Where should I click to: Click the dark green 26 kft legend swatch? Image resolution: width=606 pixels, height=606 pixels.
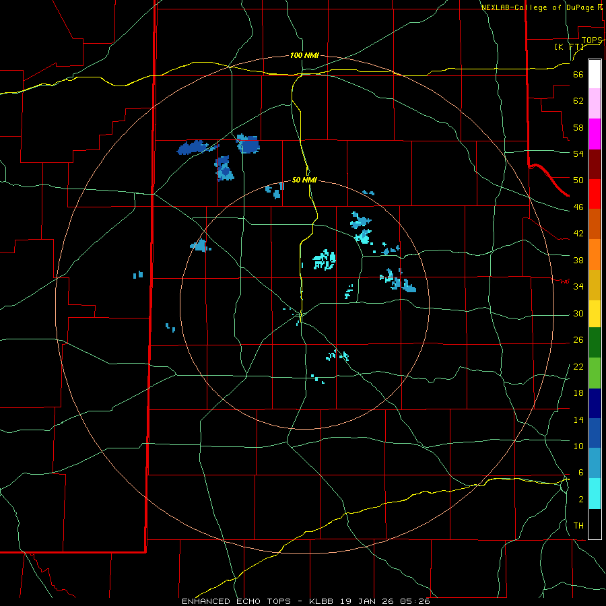[x=595, y=343]
